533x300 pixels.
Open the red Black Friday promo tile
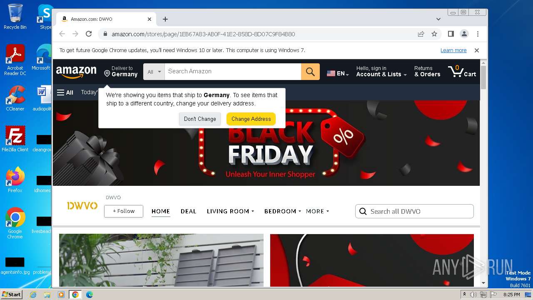coord(372,260)
